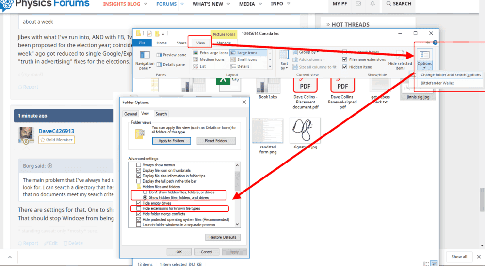Image resolution: width=485 pixels, height=266 pixels.
Task: Select Small icons layout
Action: pos(244,59)
